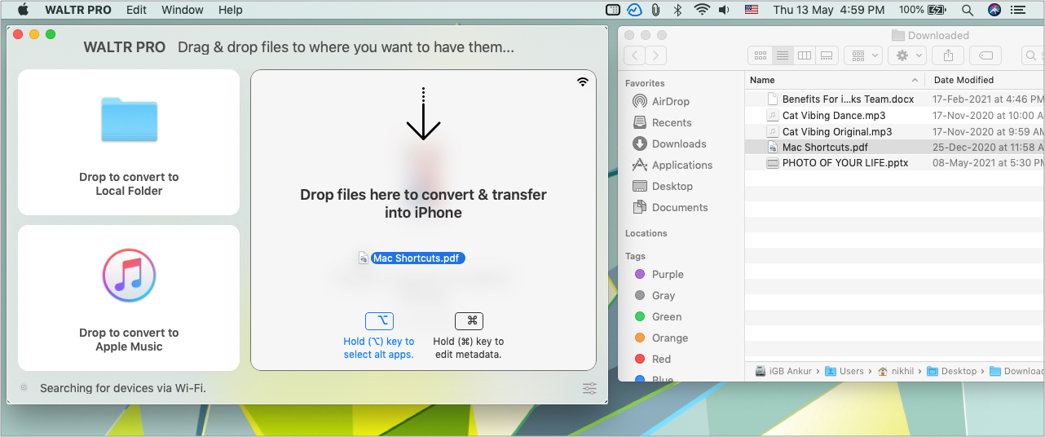Click iGB Ankur in Finder path bar
This screenshot has height=437, width=1045.
[x=783, y=371]
